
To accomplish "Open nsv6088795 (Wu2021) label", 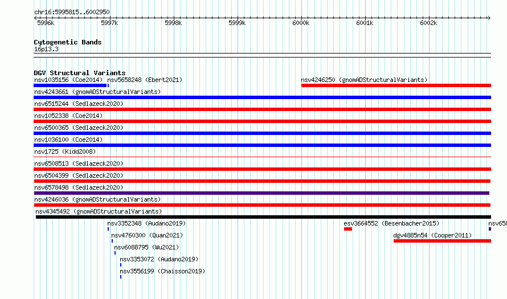I will 146,247.
